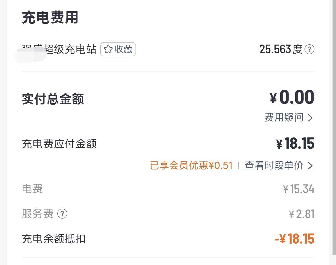336x265 pixels.
Task: Click the ¥2.81 service fee amount
Action: [302, 214]
